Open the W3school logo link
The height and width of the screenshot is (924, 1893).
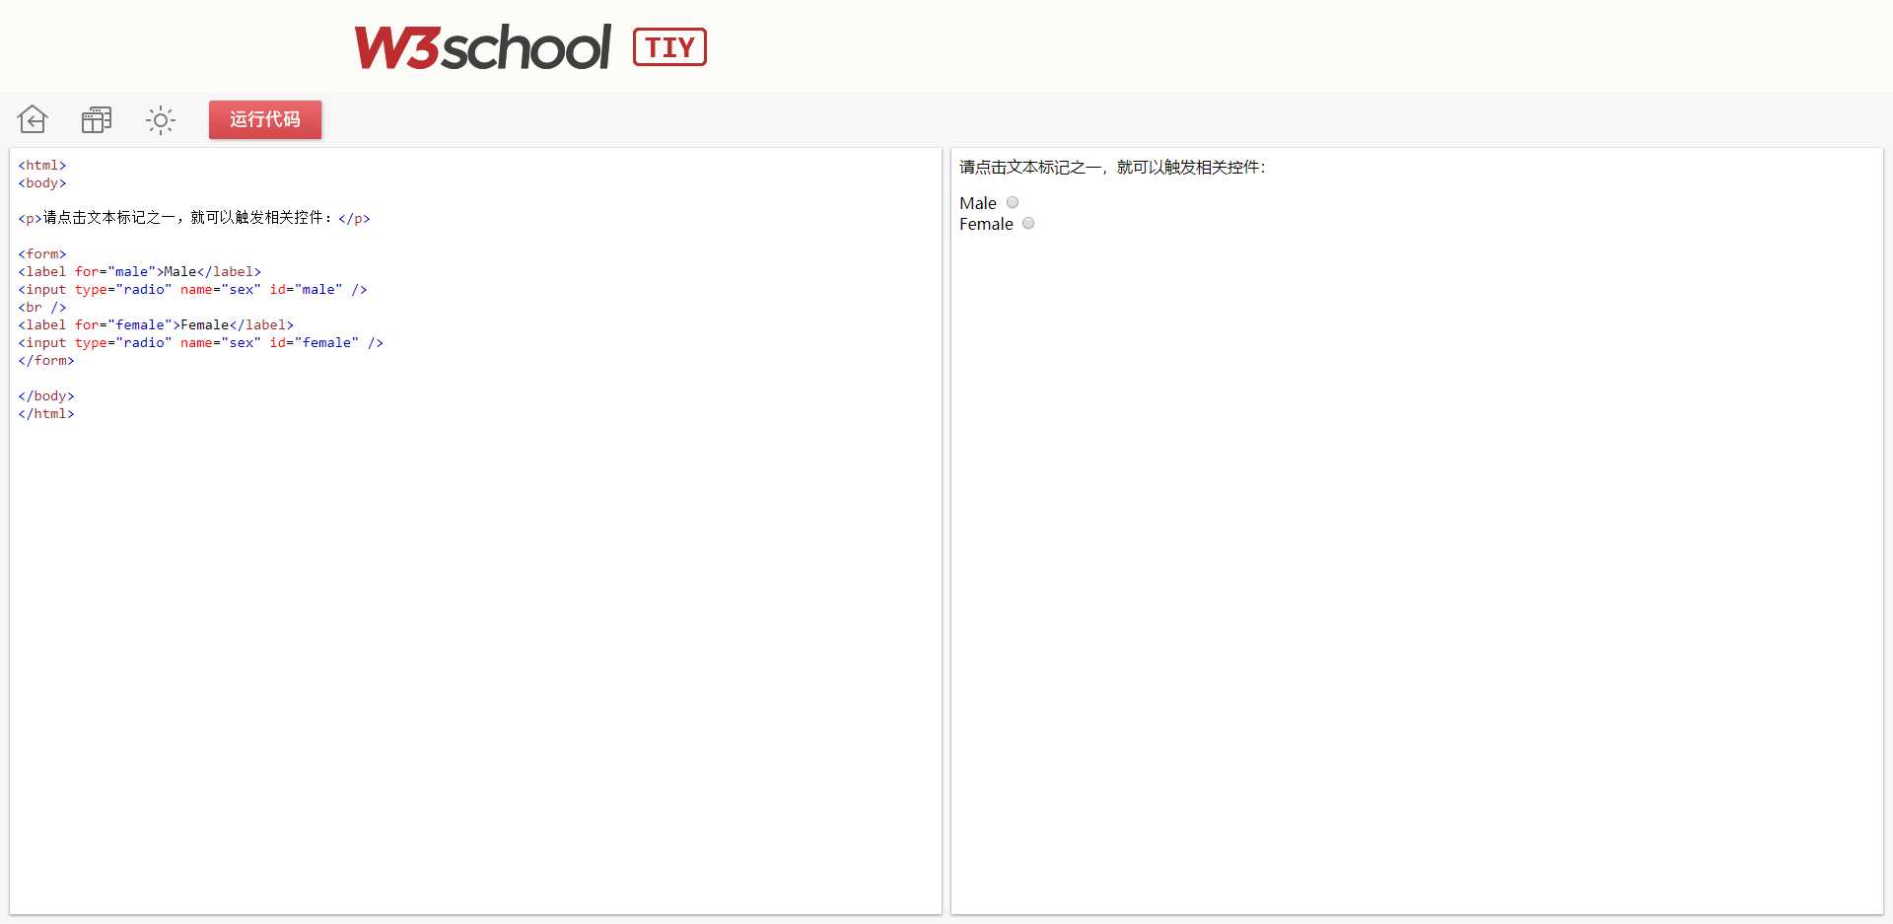click(x=483, y=46)
